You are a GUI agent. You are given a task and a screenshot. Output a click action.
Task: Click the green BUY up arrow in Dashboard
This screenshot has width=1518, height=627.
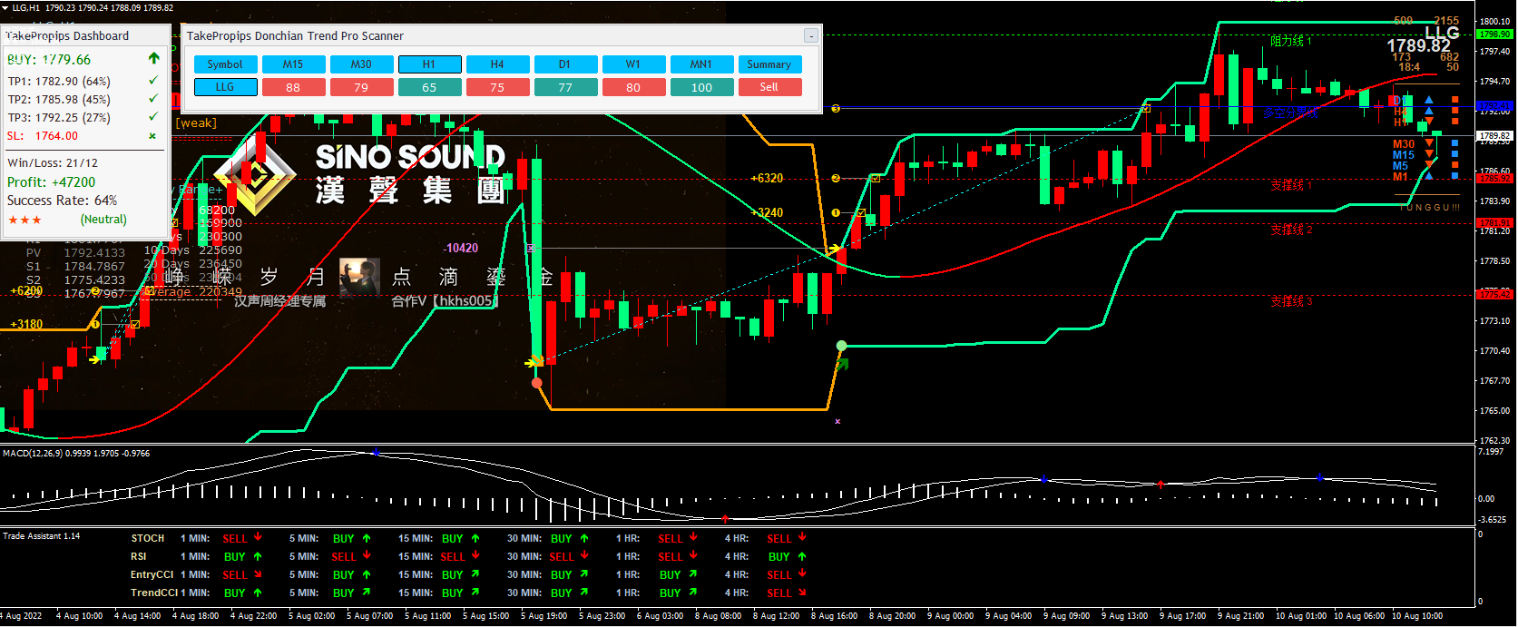(153, 58)
